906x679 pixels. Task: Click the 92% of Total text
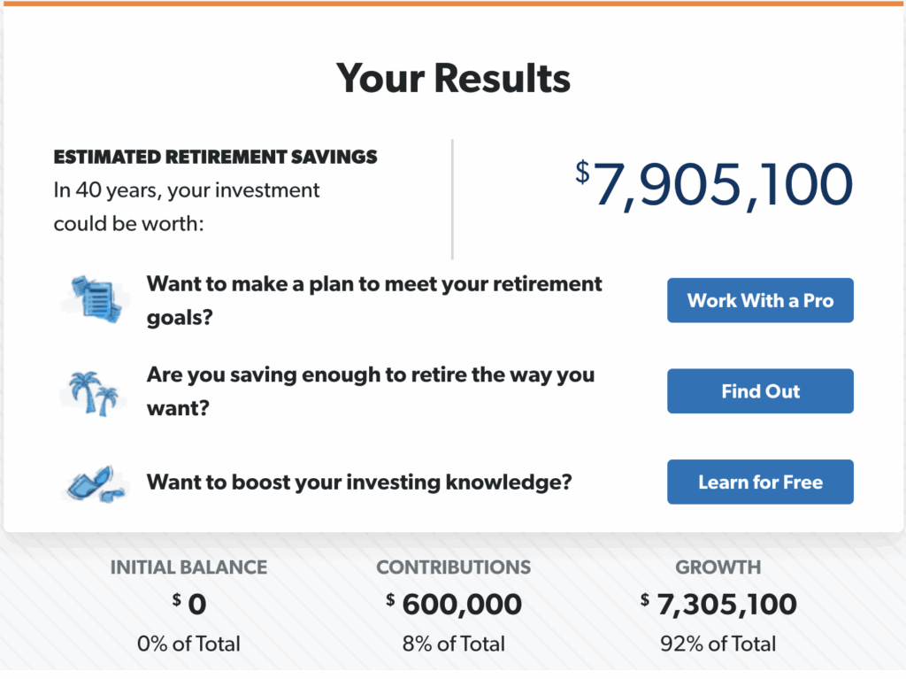point(718,644)
